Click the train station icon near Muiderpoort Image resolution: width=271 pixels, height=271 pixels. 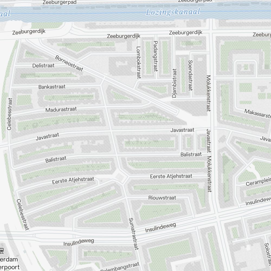[x=2, y=251]
